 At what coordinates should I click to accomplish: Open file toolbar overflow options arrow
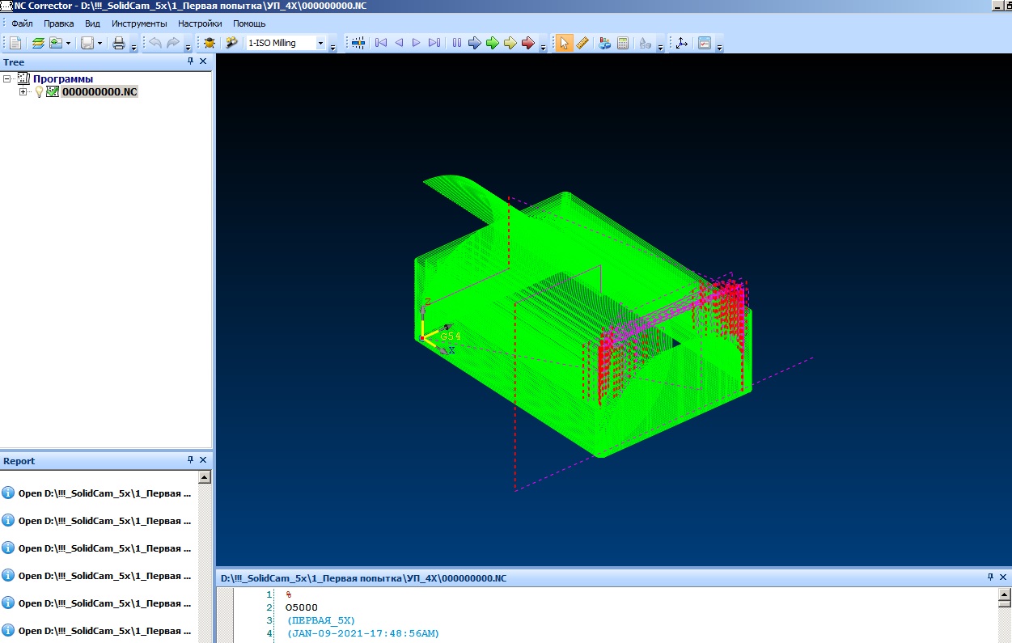click(134, 47)
